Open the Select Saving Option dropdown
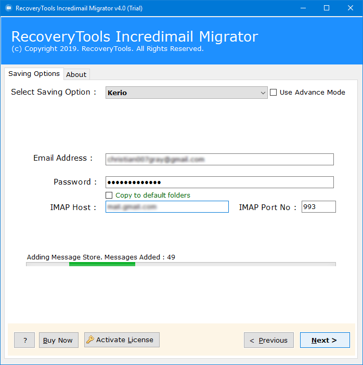 pos(186,93)
